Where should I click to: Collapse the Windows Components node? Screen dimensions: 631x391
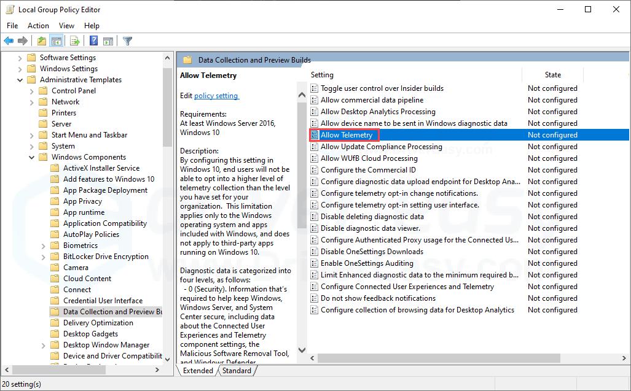pyautogui.click(x=32, y=157)
